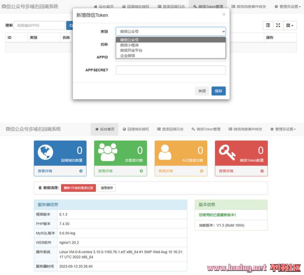
Task: Go to 回调域名授权 from the dashboard navbar
Action: click(136, 129)
